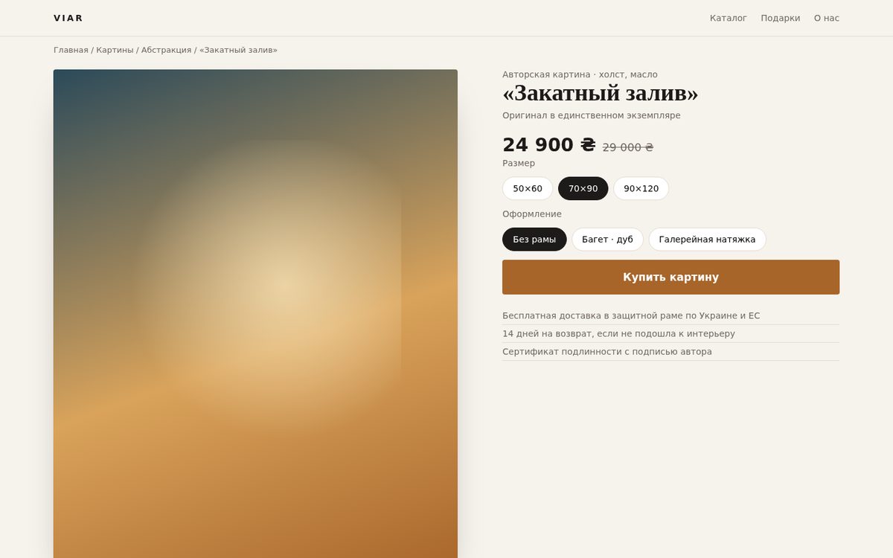Select the Галерейная натяжка framing

pyautogui.click(x=707, y=240)
